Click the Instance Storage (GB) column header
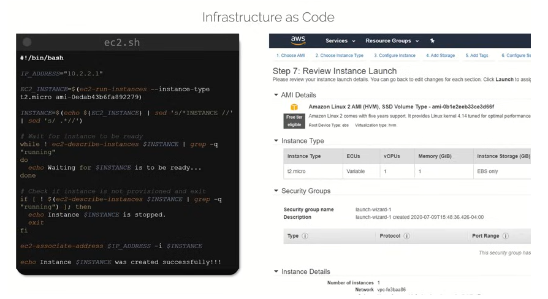Screen dimensions: 548x299 [x=503, y=156]
